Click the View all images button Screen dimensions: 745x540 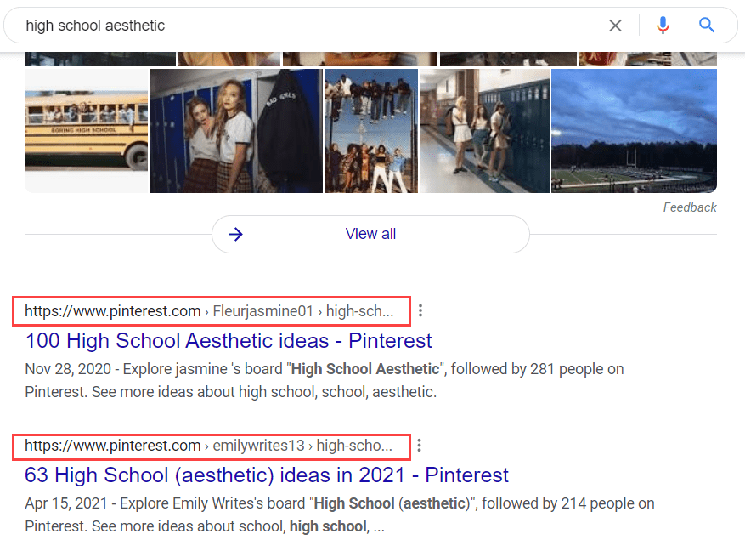(370, 234)
